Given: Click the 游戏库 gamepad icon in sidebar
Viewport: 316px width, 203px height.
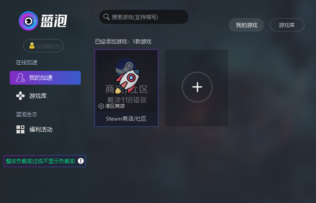Looking at the screenshot, I should pos(20,96).
